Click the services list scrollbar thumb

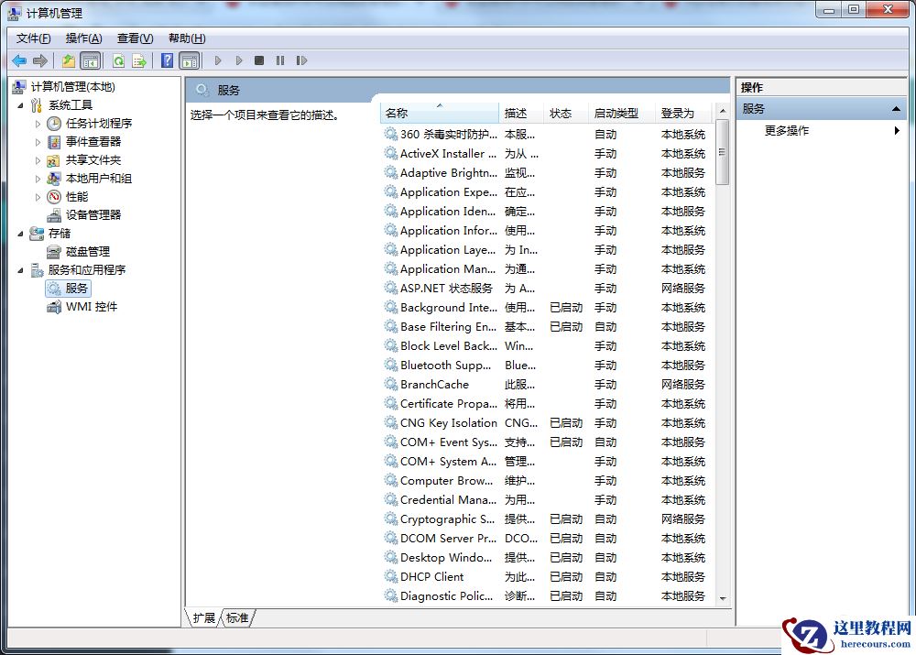coord(723,152)
